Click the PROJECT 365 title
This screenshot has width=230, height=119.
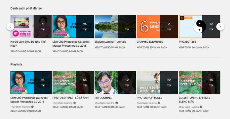(187, 42)
